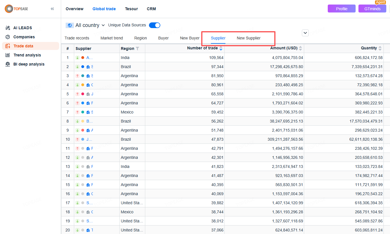Open the All country dropdown
Image resolution: width=390 pixels, height=234 pixels.
[x=90, y=25]
